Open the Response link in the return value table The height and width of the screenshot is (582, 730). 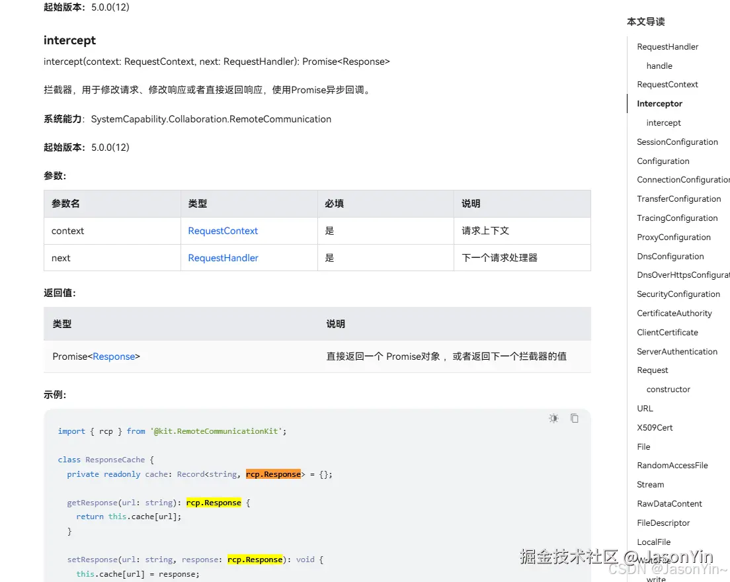tap(114, 356)
